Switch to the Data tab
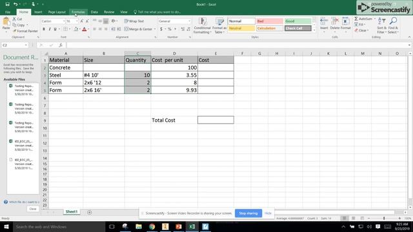Image resolution: width=413 pixels, height=232 pixels. (94, 12)
